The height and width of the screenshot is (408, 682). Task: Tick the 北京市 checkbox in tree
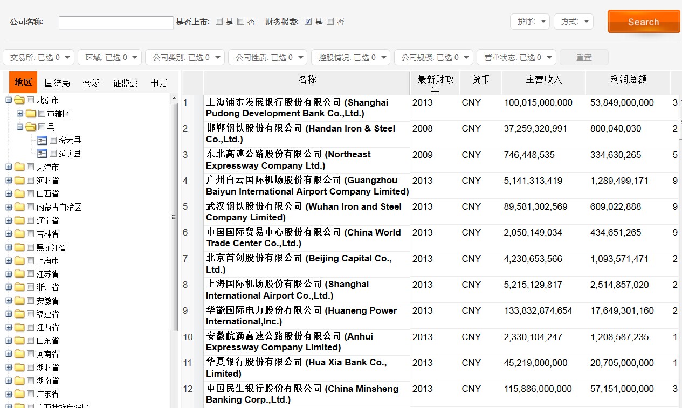(30, 100)
